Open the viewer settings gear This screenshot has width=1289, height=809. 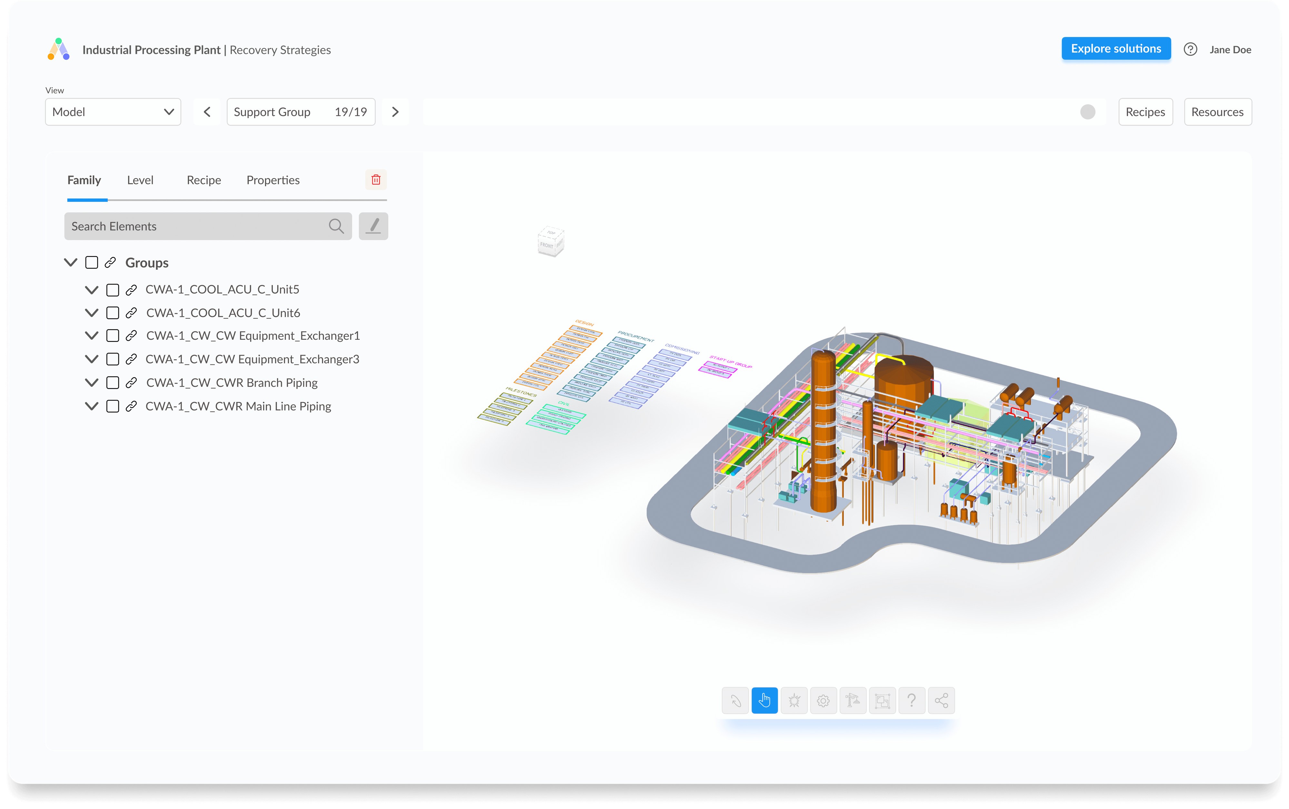(824, 700)
